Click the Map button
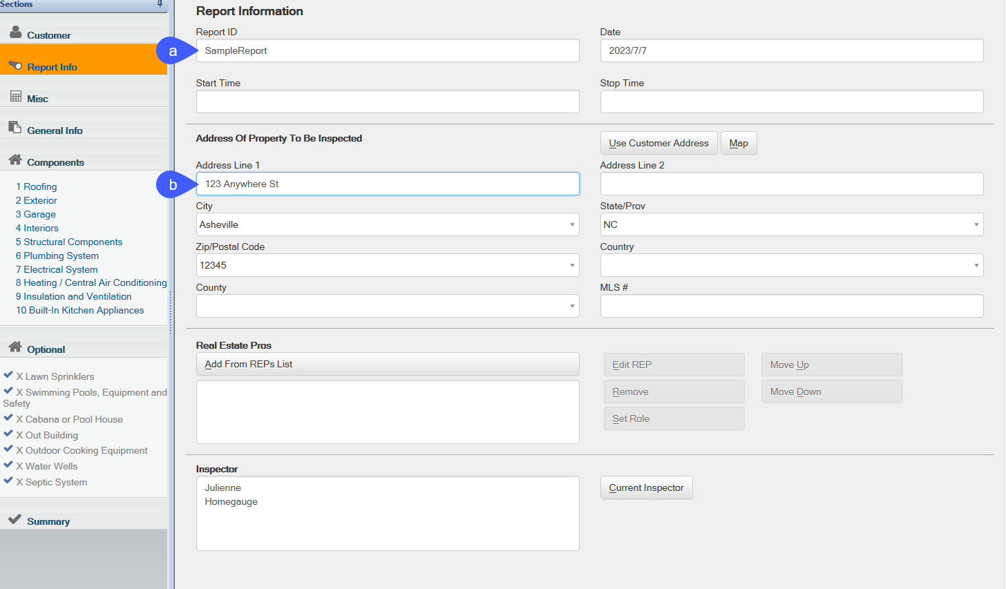Viewport: 1006px width, 589px height. [739, 144]
